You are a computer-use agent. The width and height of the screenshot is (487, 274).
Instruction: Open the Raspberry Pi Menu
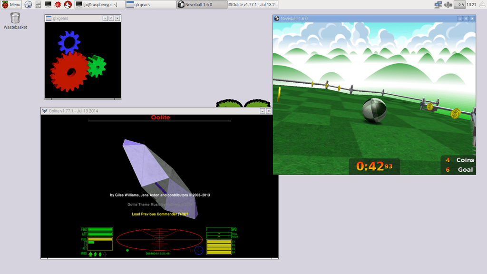[10, 4]
